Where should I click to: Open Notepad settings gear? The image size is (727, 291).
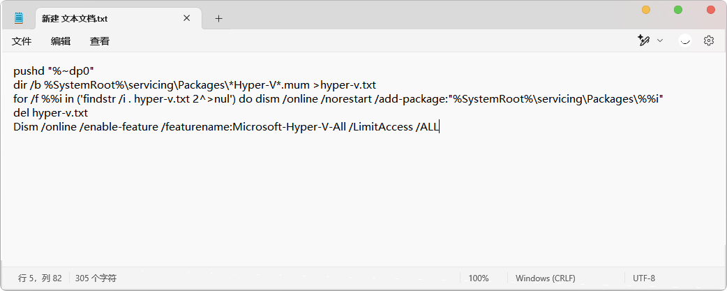coord(708,40)
